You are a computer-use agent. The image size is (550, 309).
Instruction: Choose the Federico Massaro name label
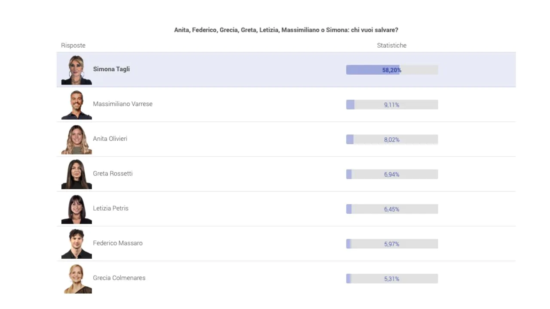pos(117,243)
